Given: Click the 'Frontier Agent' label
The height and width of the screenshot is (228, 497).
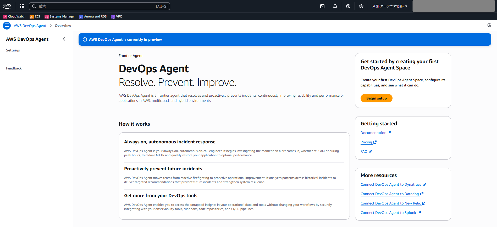Looking at the screenshot, I should pyautogui.click(x=131, y=56).
